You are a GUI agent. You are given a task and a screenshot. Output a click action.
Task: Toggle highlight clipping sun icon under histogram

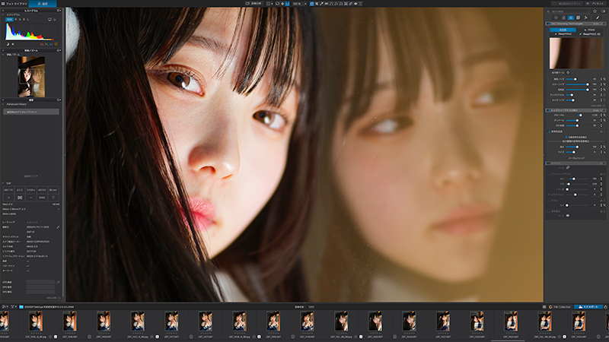(13, 44)
